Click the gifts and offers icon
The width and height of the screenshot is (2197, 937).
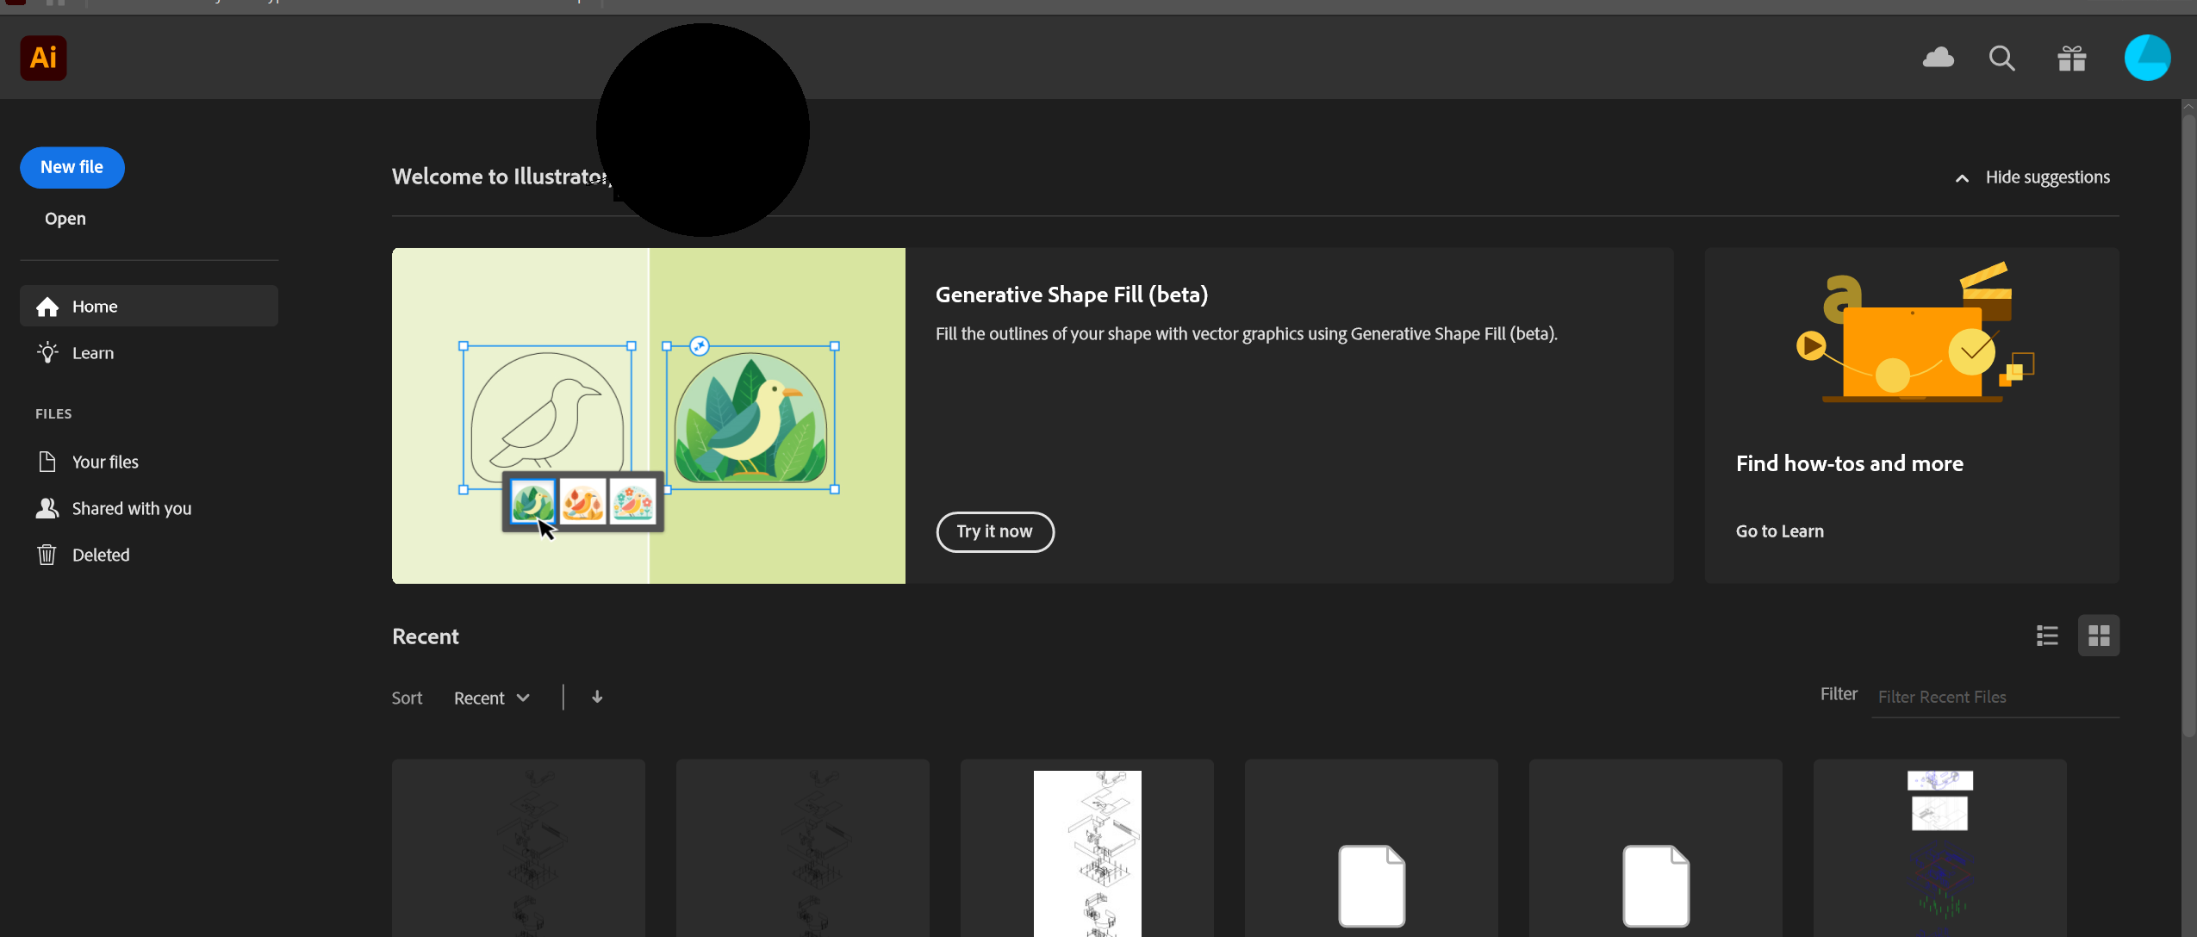[x=2071, y=58]
